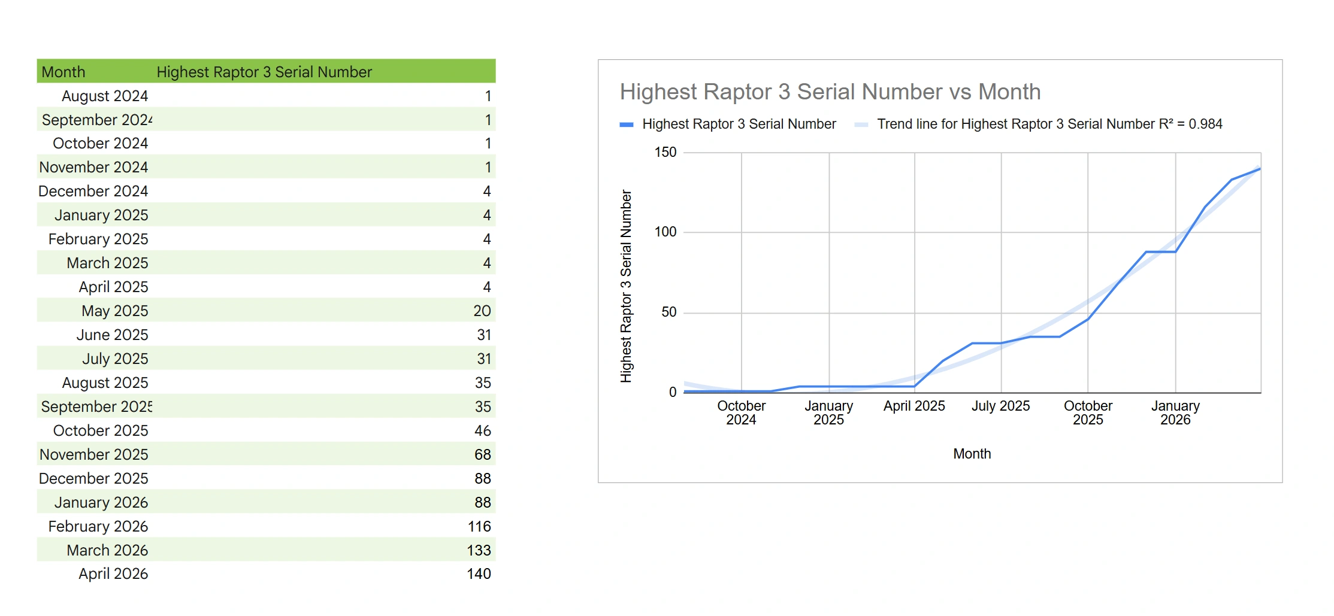Click the Month column header cell
The image size is (1334, 616).
(63, 72)
